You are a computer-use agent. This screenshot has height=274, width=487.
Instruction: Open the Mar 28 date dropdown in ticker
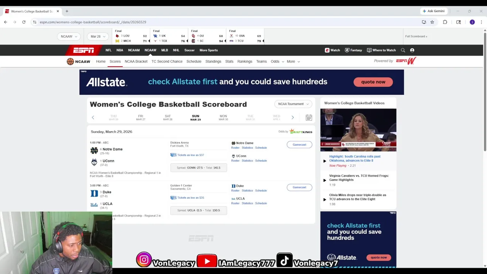coord(98,37)
